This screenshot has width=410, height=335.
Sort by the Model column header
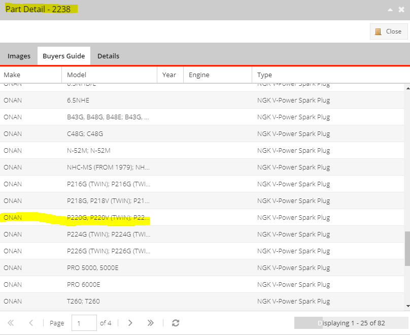(x=109, y=75)
